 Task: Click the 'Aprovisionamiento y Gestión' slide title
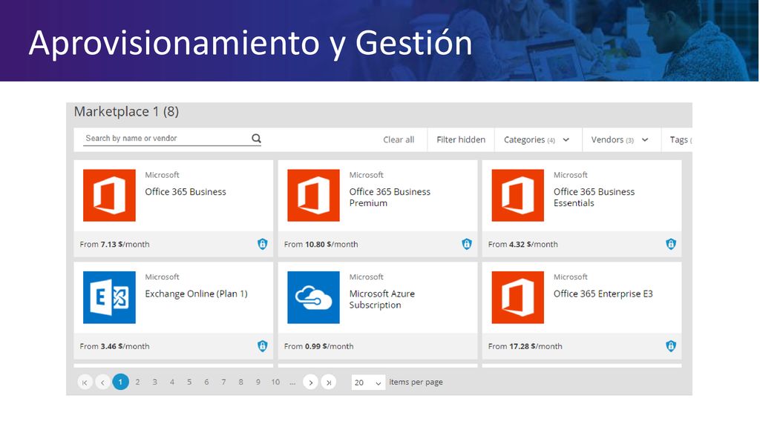point(251,44)
